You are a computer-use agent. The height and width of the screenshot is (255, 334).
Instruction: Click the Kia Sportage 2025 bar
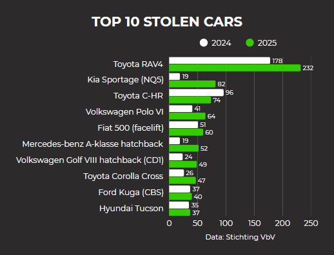(192, 84)
